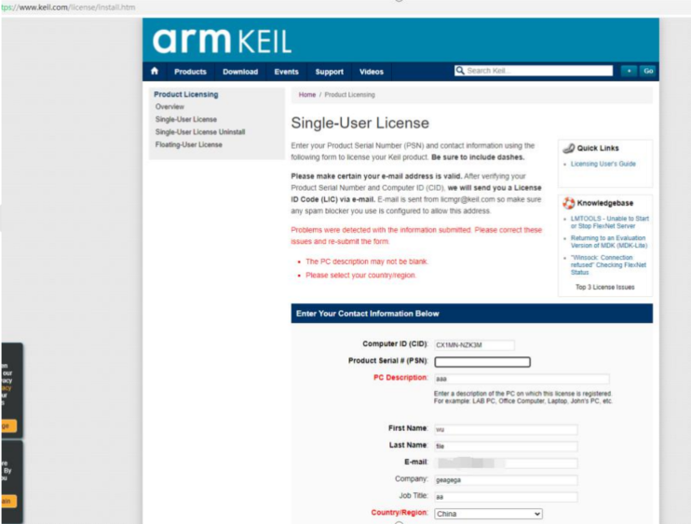Open the Single-User License sidebar link
691x524 pixels.
[186, 119]
